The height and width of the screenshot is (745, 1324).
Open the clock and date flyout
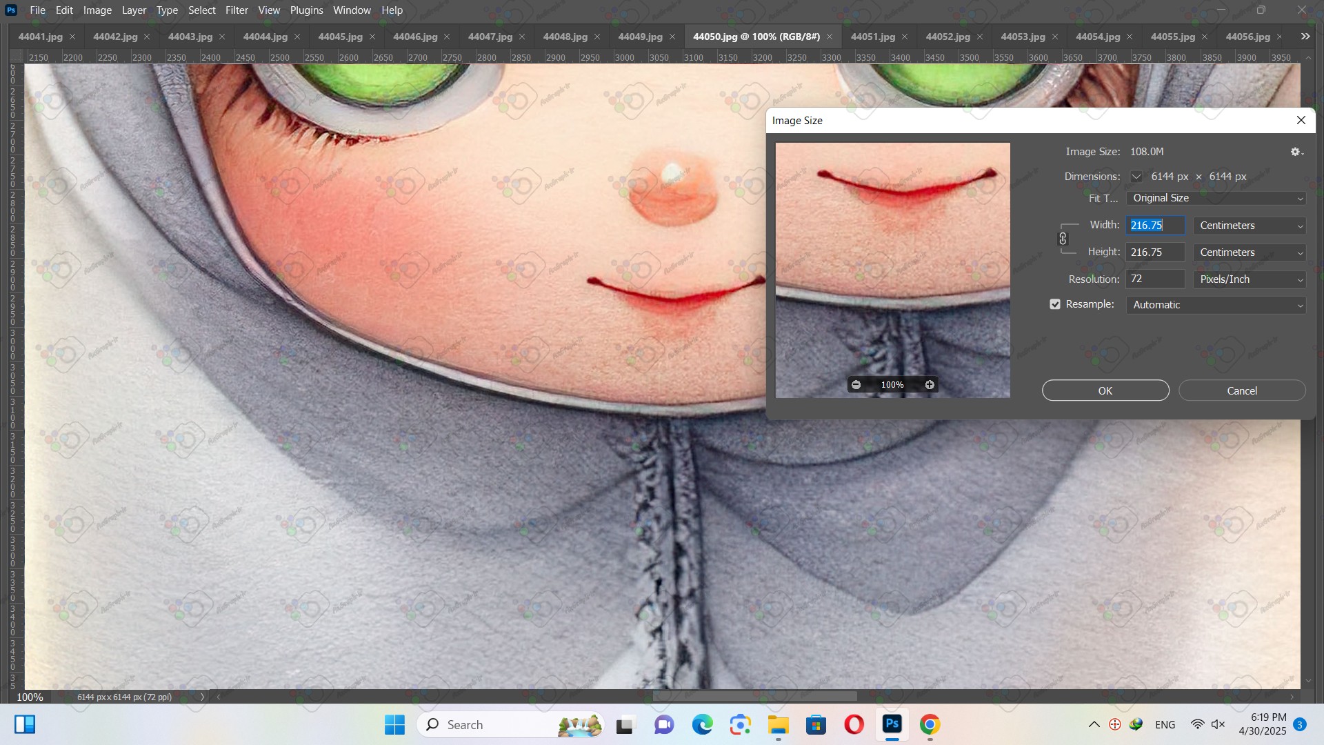click(x=1263, y=724)
